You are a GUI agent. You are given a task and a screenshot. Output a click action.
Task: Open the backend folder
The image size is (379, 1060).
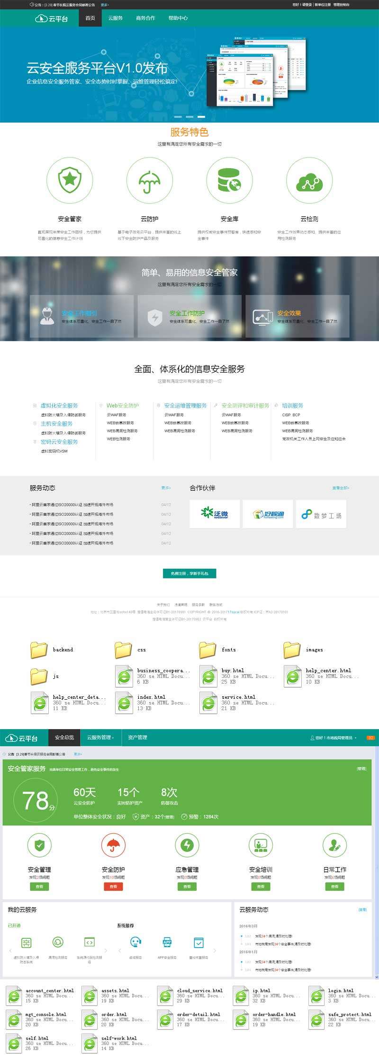click(39, 650)
